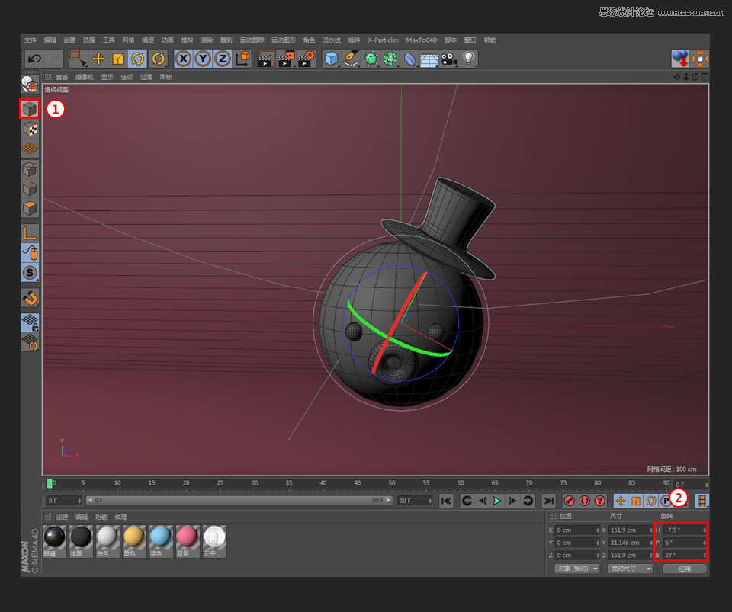The width and height of the screenshot is (732, 612).
Task: Toggle the X axis lock
Action: coord(183,59)
